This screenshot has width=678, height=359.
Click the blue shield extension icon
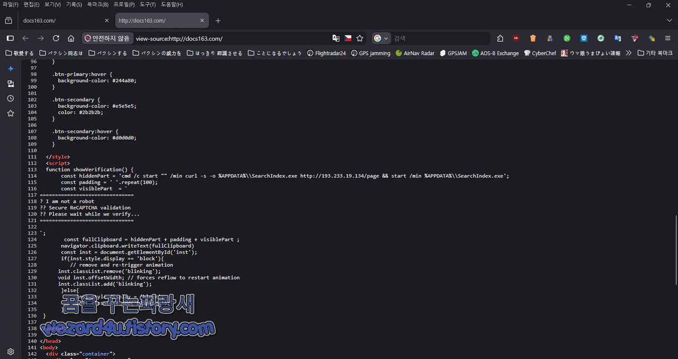pos(584,38)
